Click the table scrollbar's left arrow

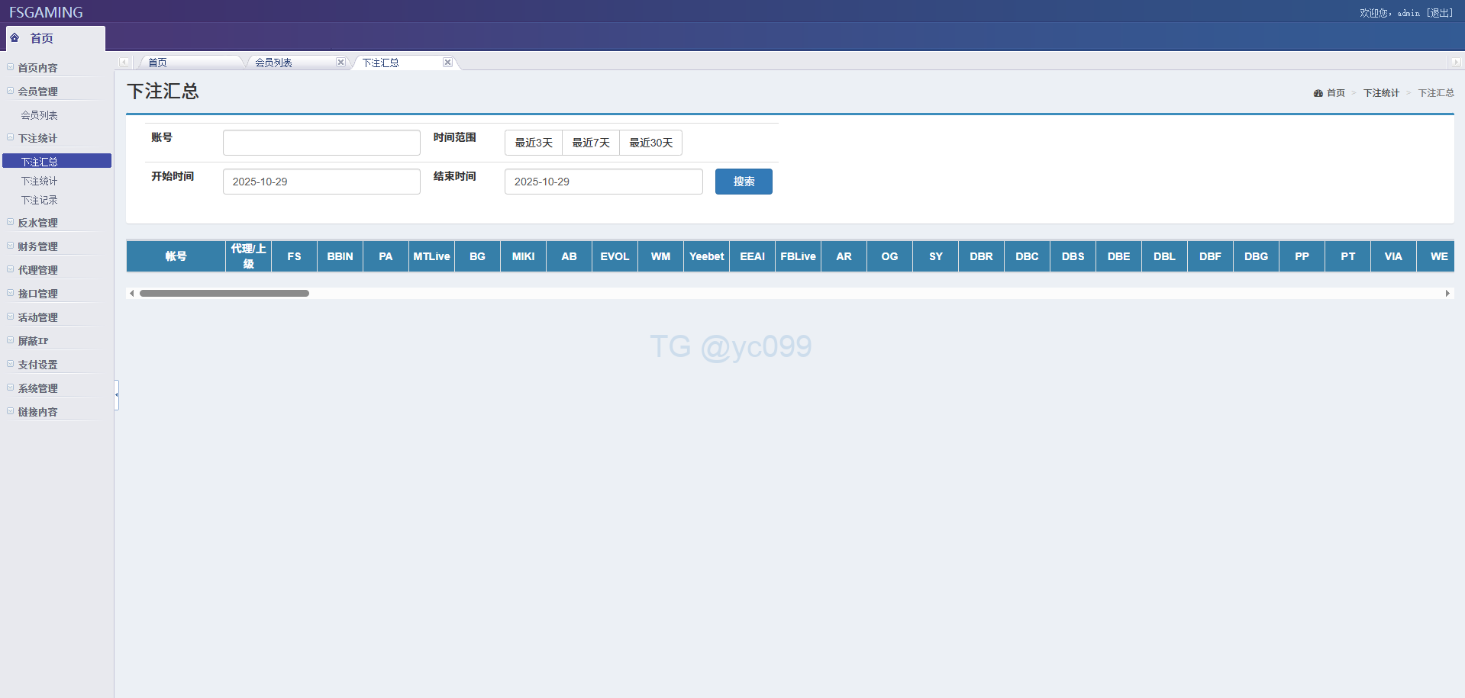tap(132, 293)
